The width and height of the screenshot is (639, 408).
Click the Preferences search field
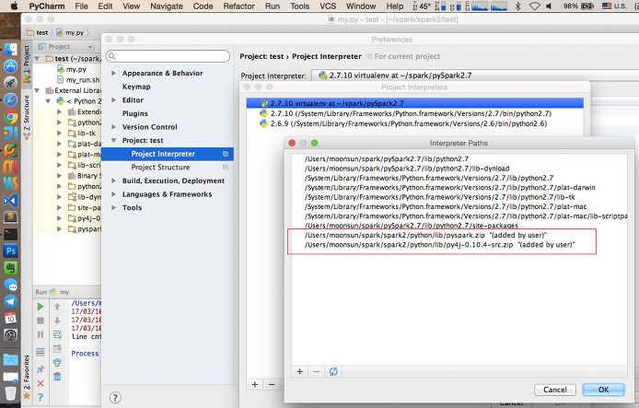[168, 56]
